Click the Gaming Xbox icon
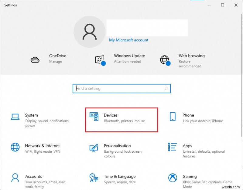The image size is (243, 190). [x=173, y=178]
